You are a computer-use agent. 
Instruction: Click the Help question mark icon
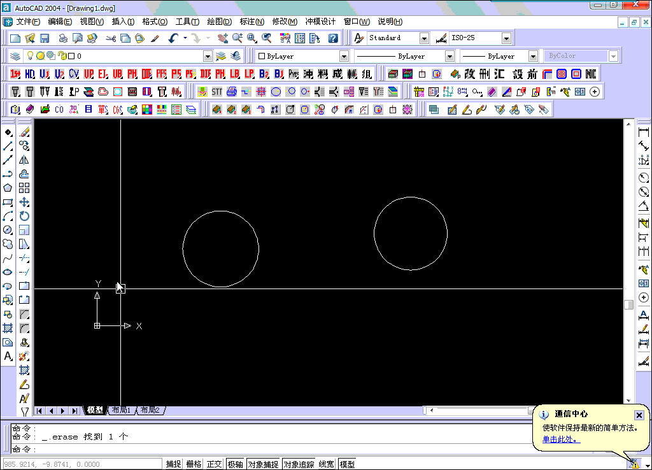coord(332,38)
